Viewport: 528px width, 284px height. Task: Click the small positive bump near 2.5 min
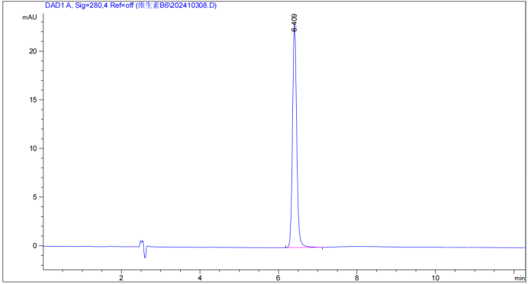[141, 242]
